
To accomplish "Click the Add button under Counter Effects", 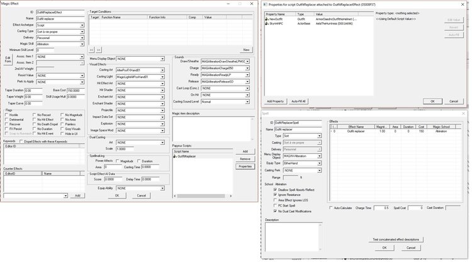I will (x=77, y=196).
